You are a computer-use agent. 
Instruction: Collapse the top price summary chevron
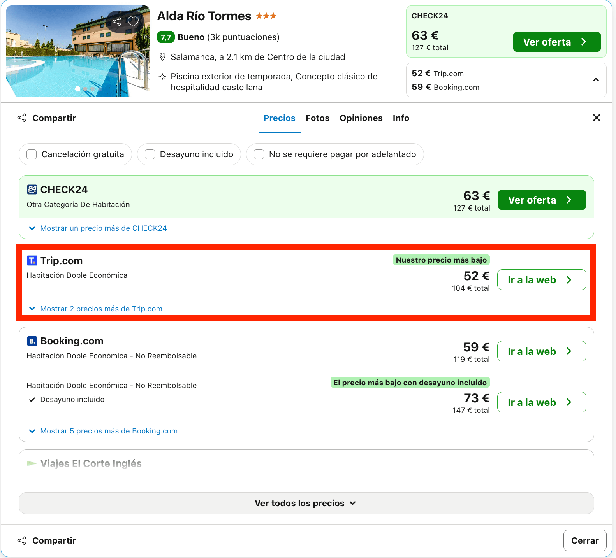(596, 80)
